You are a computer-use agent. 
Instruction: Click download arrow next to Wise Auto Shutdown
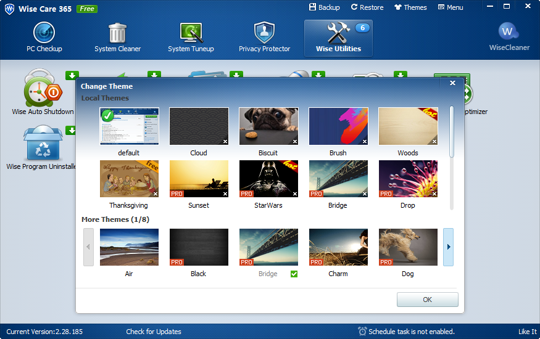pyautogui.click(x=72, y=75)
